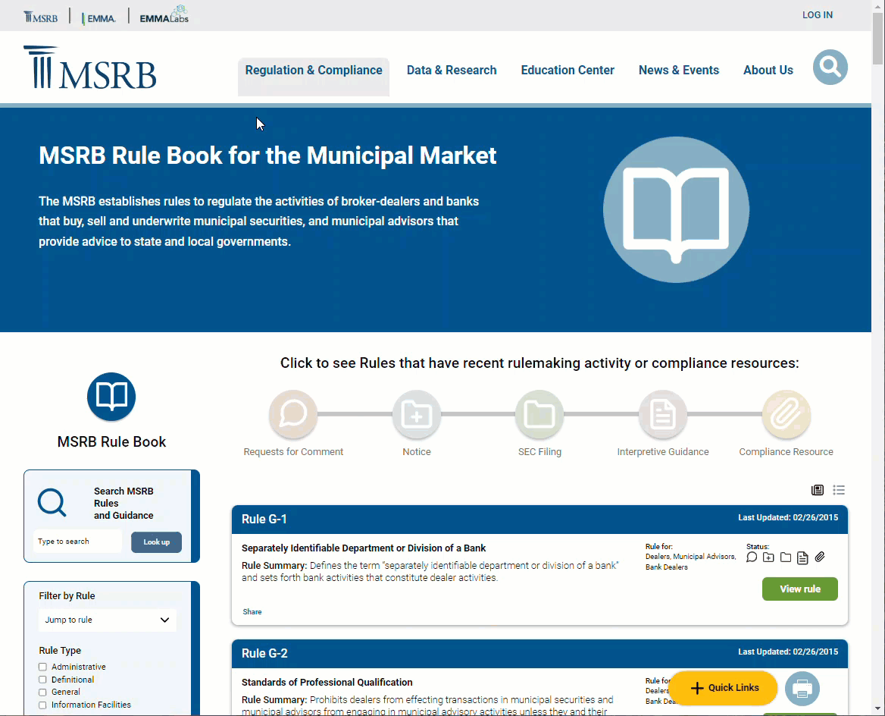
Task: Click Rule G-1 SEC filing folder icon
Action: coord(786,557)
